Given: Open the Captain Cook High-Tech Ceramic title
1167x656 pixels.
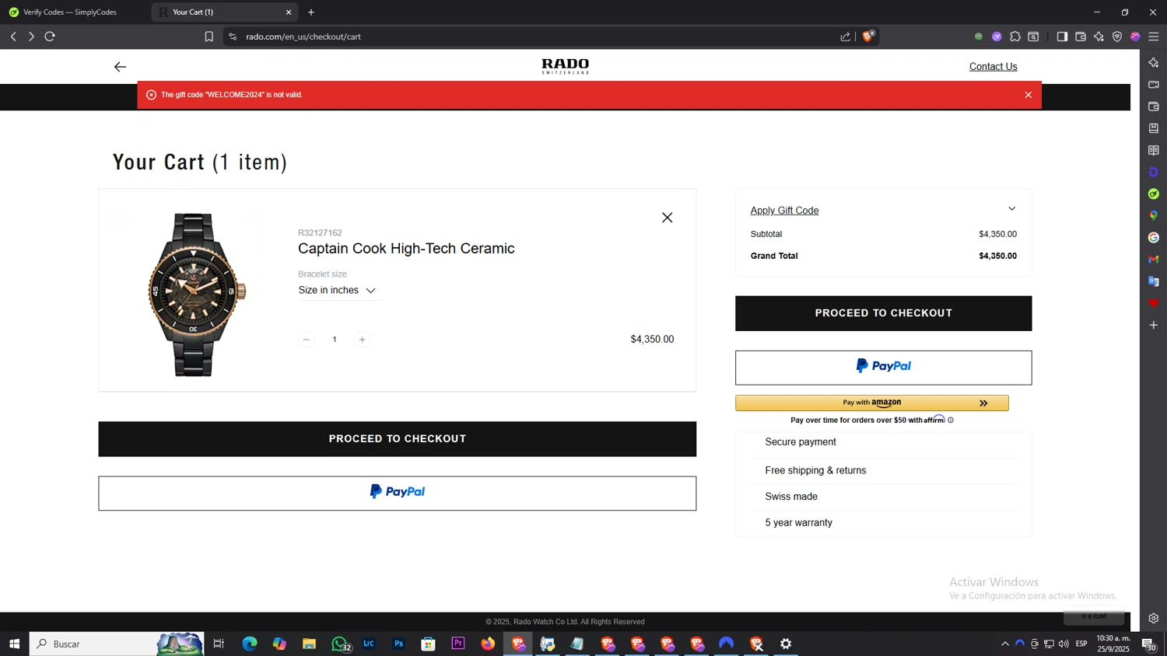Looking at the screenshot, I should 406,249.
